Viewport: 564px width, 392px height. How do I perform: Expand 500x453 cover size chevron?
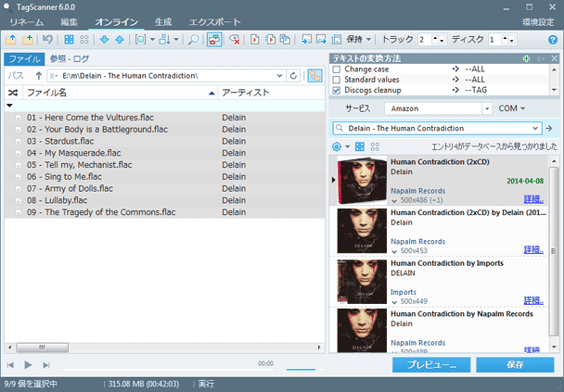pyautogui.click(x=394, y=251)
